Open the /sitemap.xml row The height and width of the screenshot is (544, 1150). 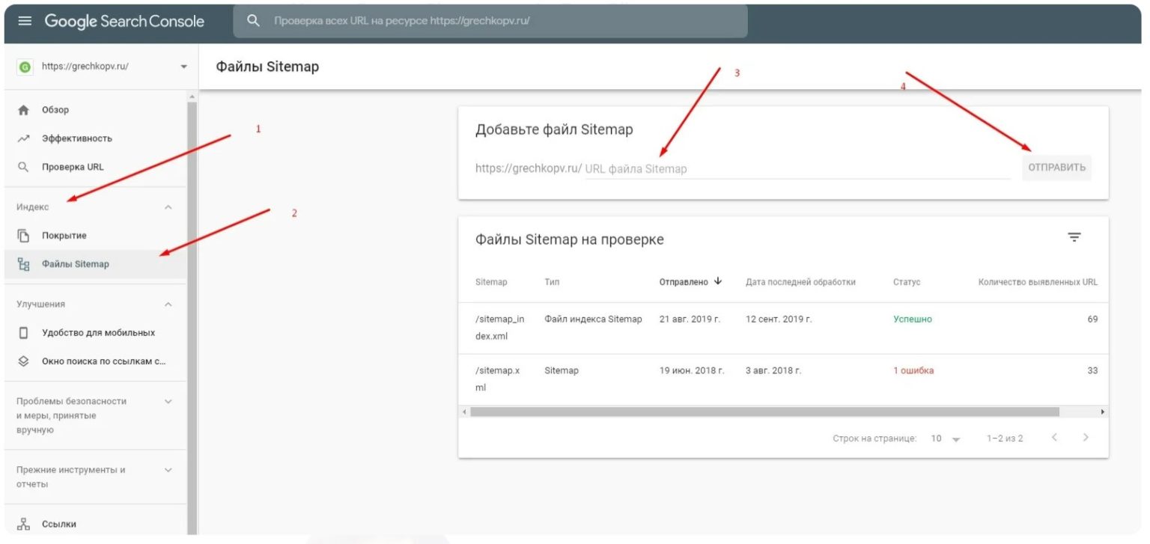tap(783, 379)
